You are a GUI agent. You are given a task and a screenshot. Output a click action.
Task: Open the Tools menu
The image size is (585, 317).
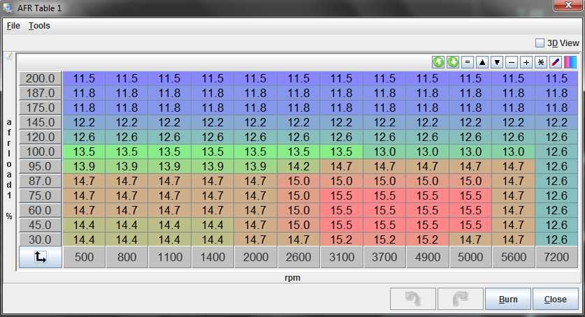pyautogui.click(x=39, y=26)
